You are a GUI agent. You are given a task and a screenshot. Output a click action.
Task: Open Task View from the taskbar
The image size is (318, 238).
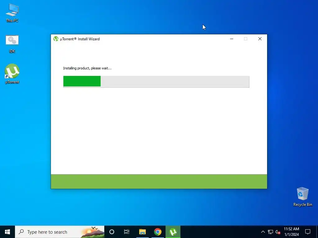pos(127,232)
